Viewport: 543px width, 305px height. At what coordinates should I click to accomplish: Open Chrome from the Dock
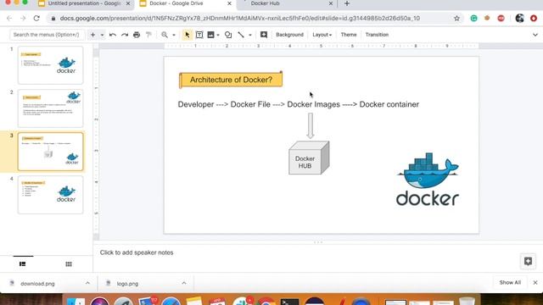[266, 302]
